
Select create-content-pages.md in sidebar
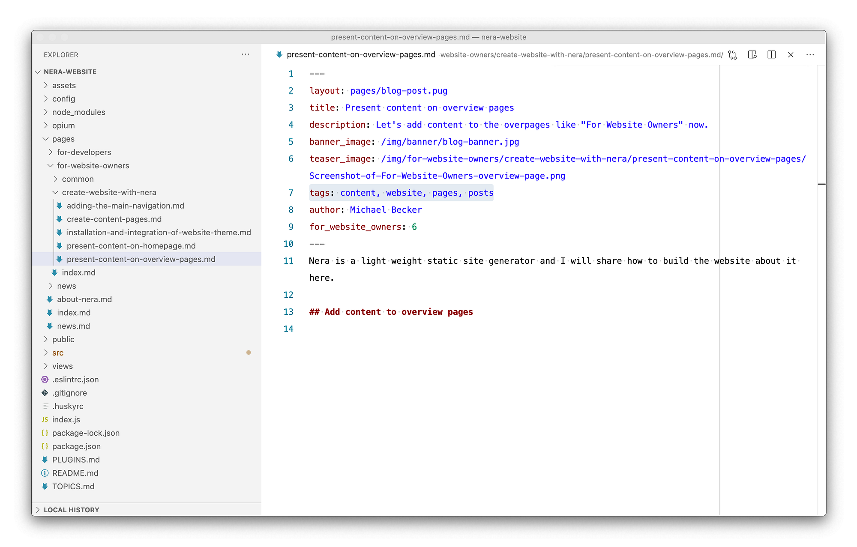coord(114,219)
